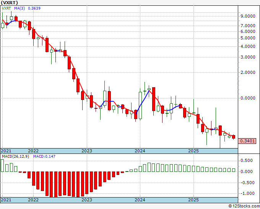Click the (VXRT) chart title
The width and height of the screenshot is (260, 209).
point(9,3)
